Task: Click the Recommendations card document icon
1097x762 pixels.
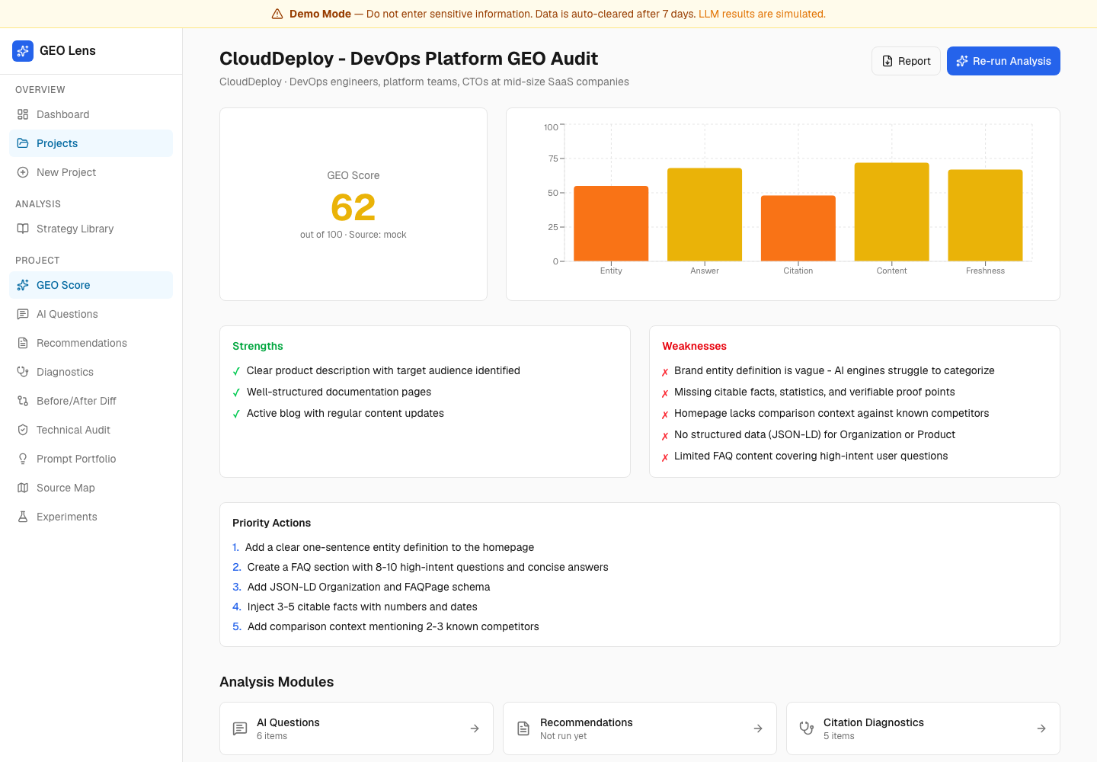Action: tap(523, 728)
